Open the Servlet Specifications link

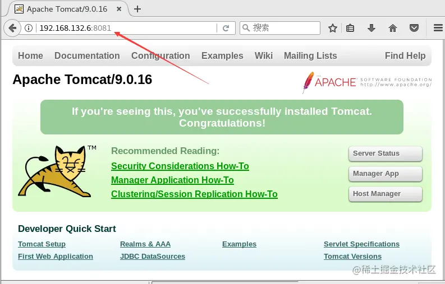[x=361, y=244]
